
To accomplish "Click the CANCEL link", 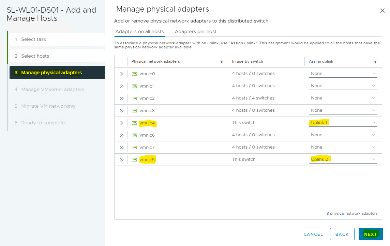I will (313, 234).
